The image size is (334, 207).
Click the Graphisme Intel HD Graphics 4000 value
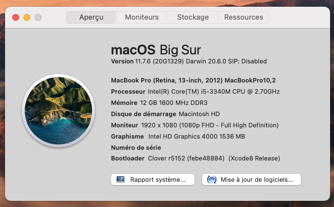[197, 136]
